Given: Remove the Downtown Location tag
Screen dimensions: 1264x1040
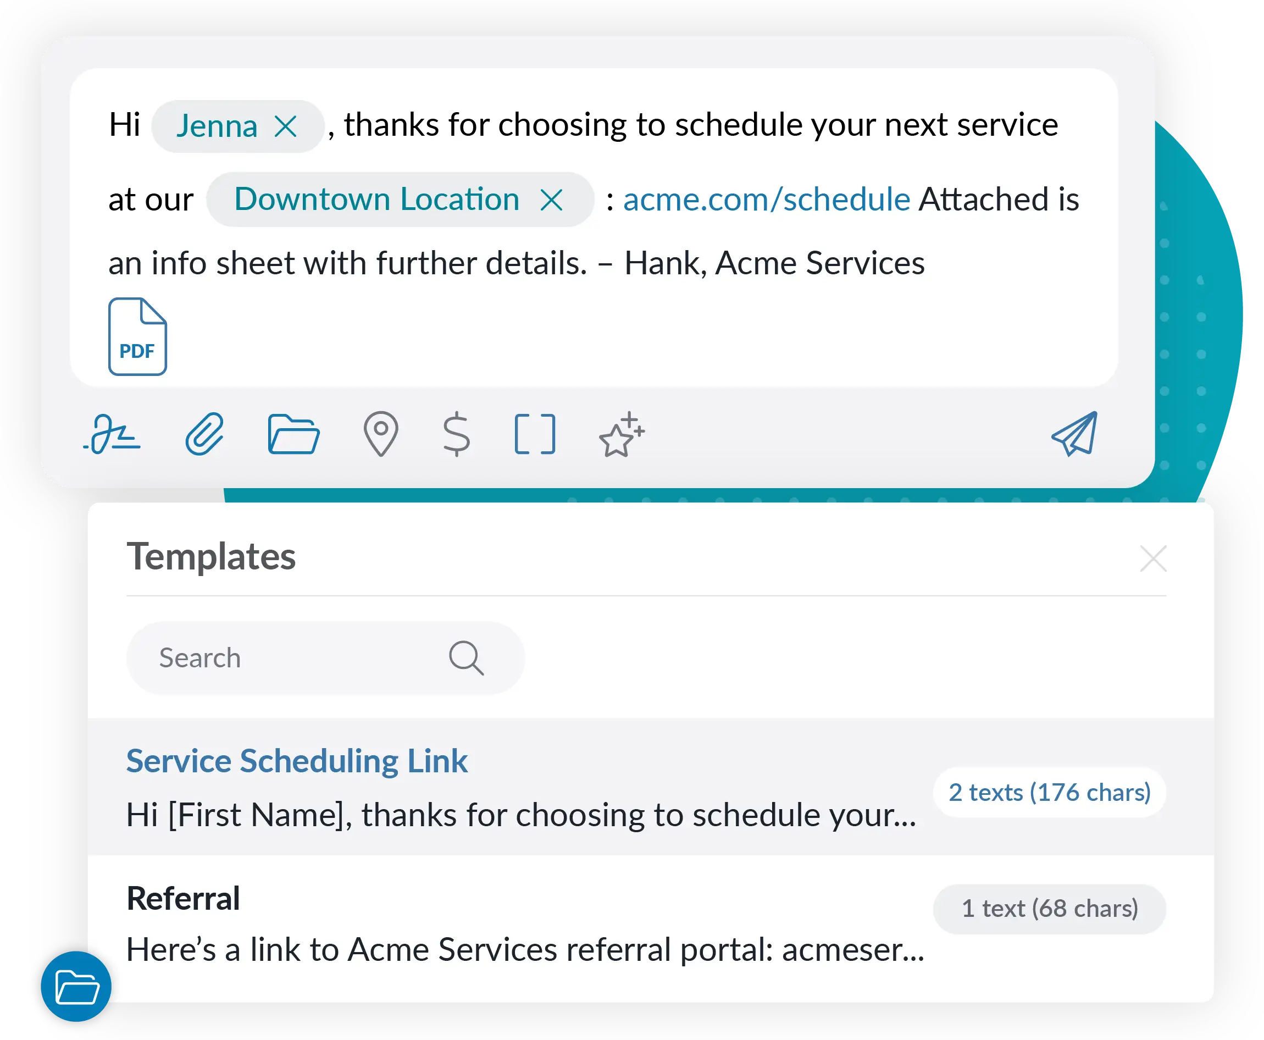Looking at the screenshot, I should pyautogui.click(x=555, y=197).
